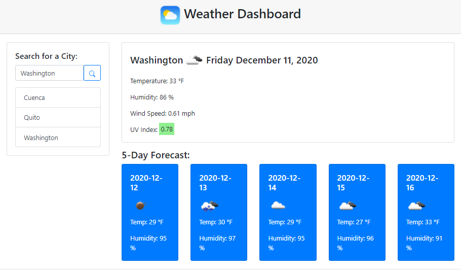
Task: Click the weather icon for 2020-12-12
Action: pyautogui.click(x=140, y=206)
